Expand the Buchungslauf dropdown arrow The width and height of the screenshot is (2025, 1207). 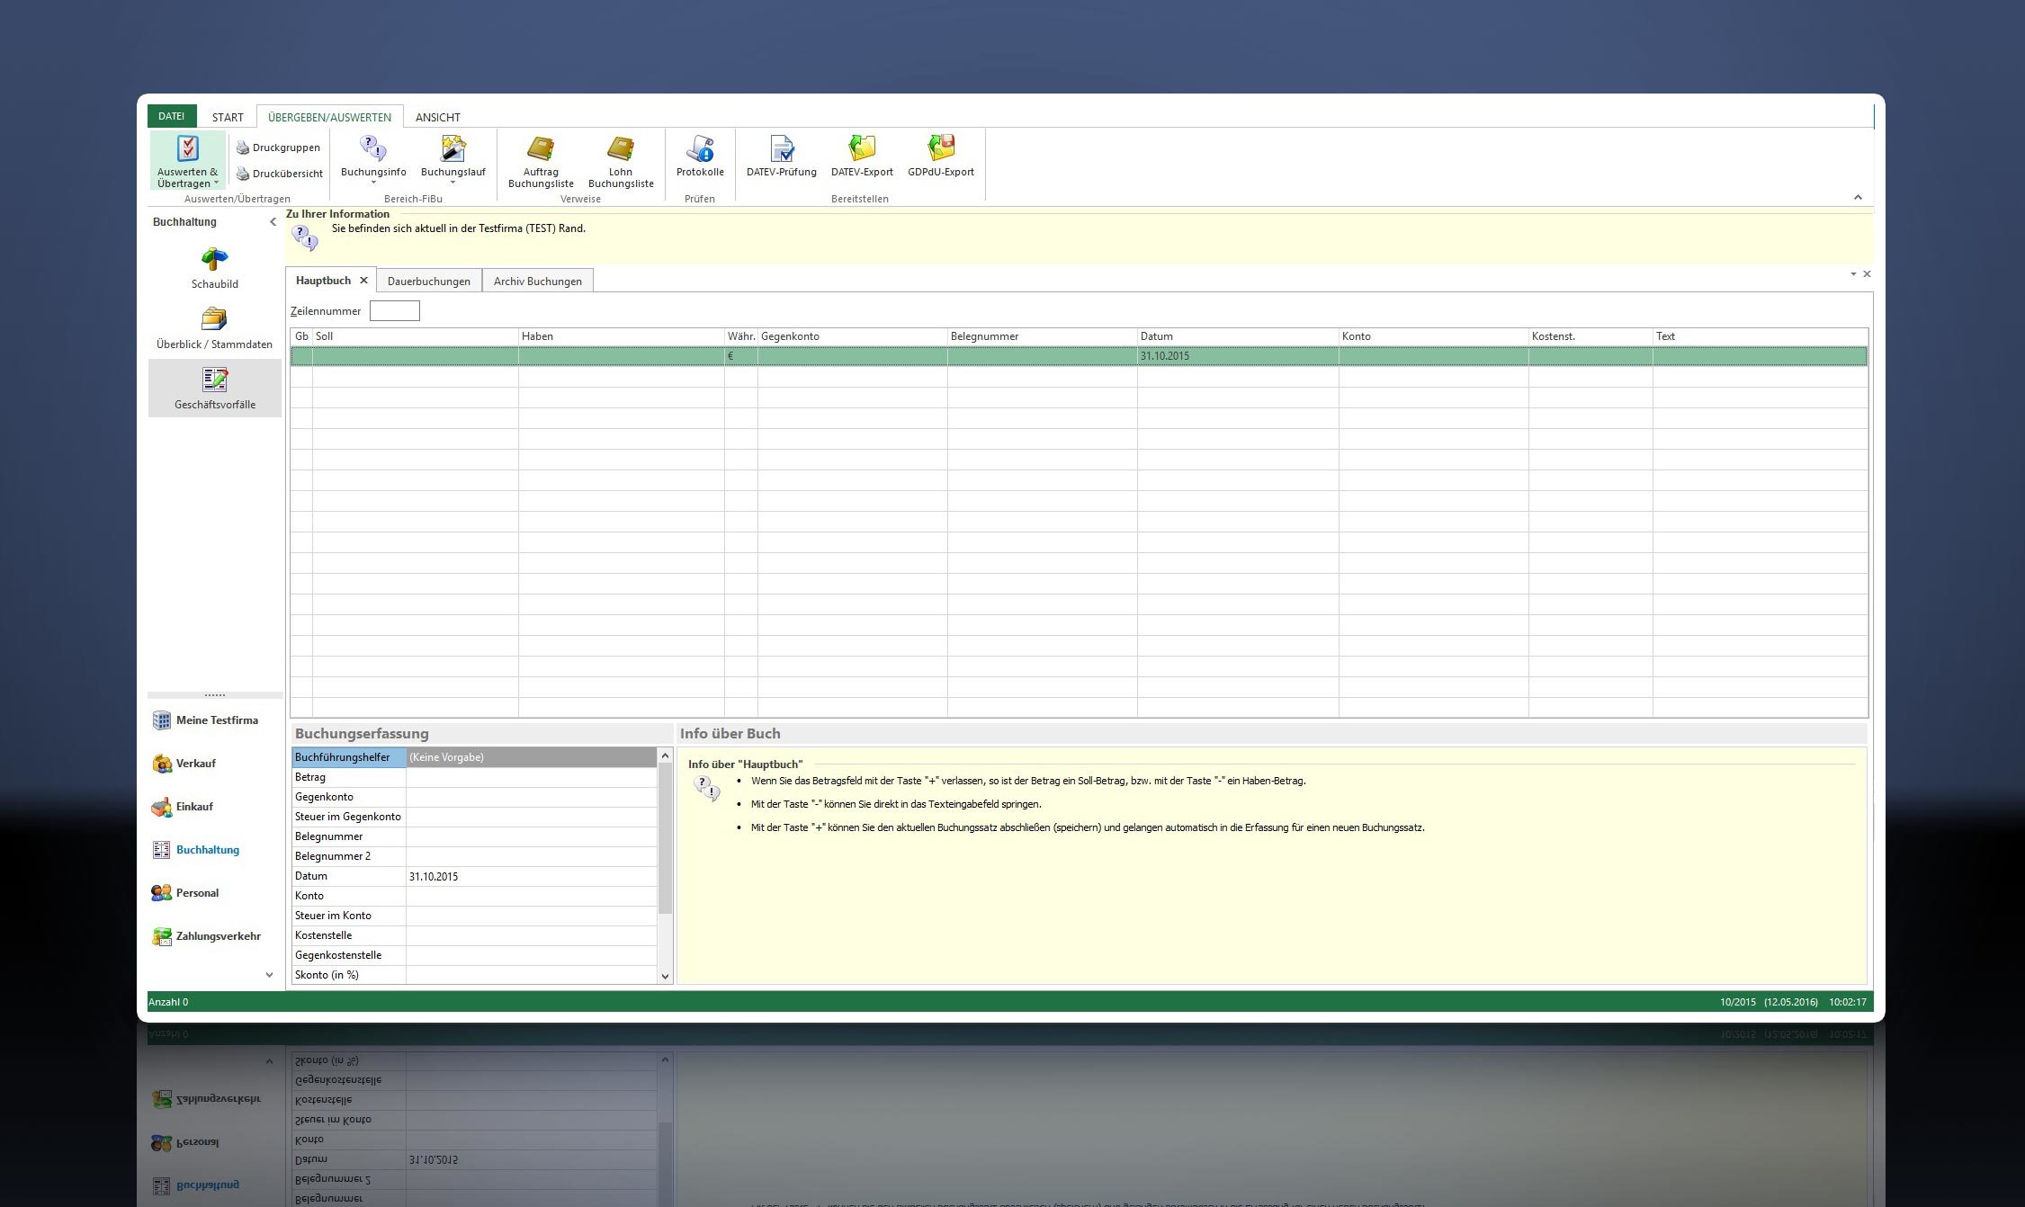pyautogui.click(x=452, y=183)
